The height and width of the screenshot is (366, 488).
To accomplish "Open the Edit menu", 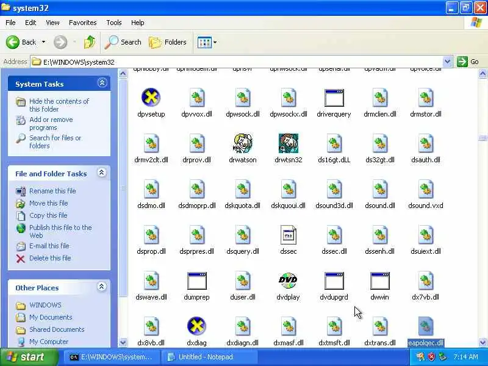I will click(x=30, y=23).
